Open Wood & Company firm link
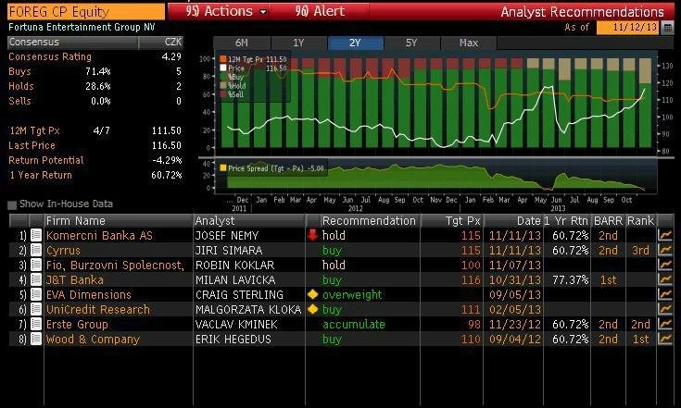The width and height of the screenshot is (681, 408). (93, 339)
